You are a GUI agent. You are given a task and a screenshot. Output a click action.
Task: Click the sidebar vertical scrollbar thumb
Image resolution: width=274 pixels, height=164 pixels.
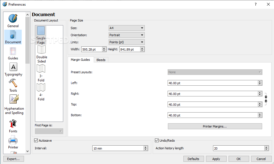tap(27, 40)
